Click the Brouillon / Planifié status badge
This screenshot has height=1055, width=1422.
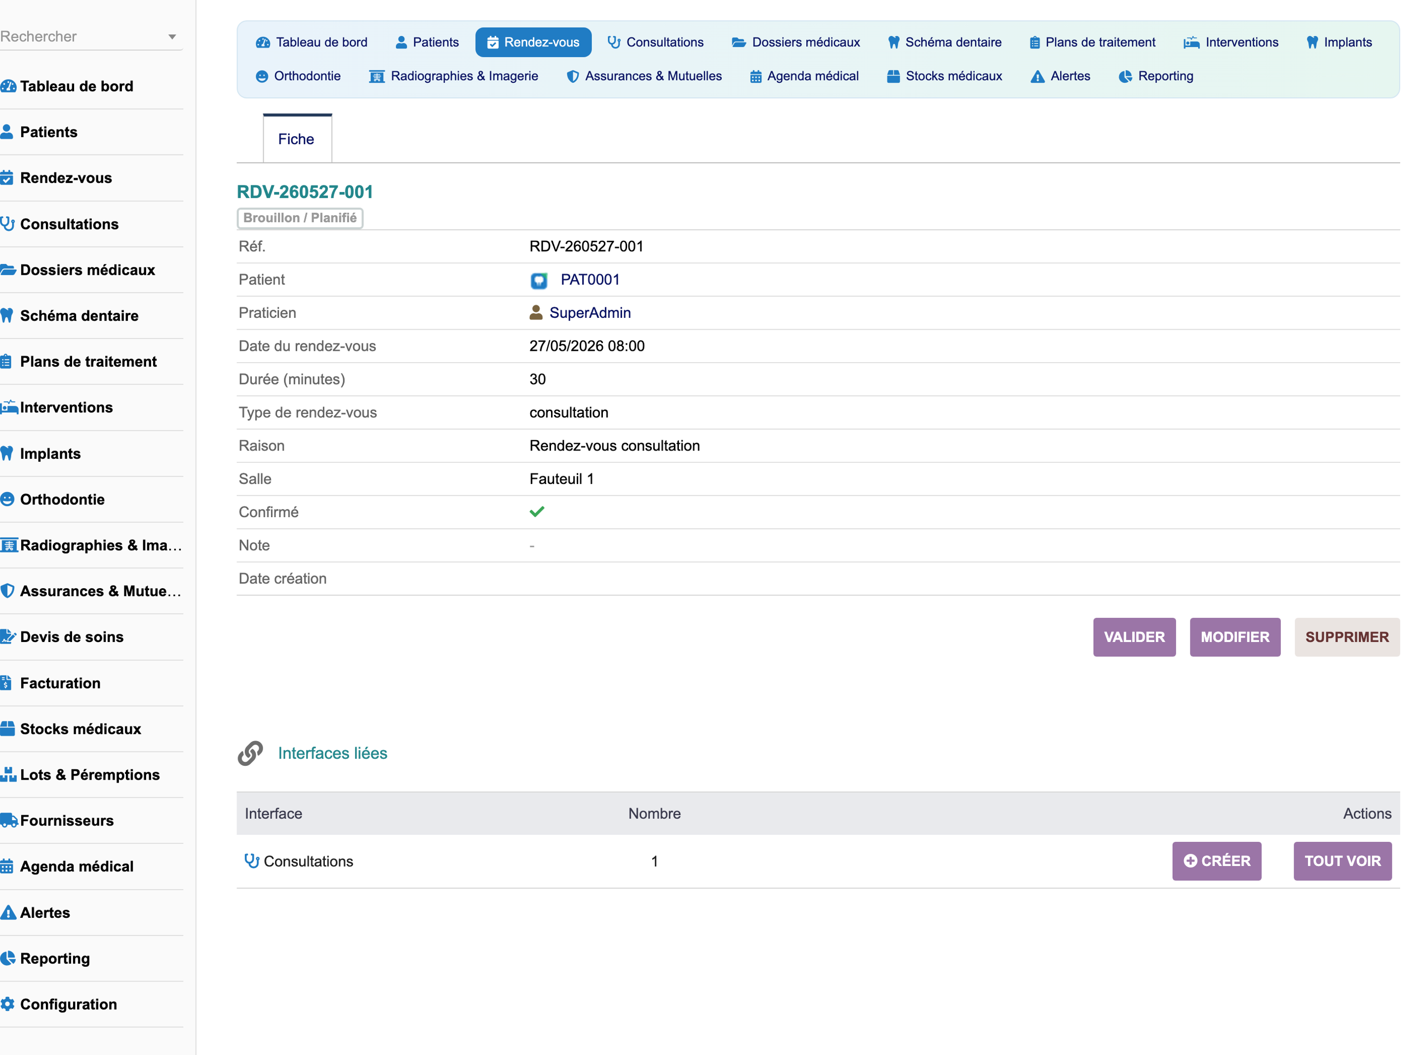300,218
